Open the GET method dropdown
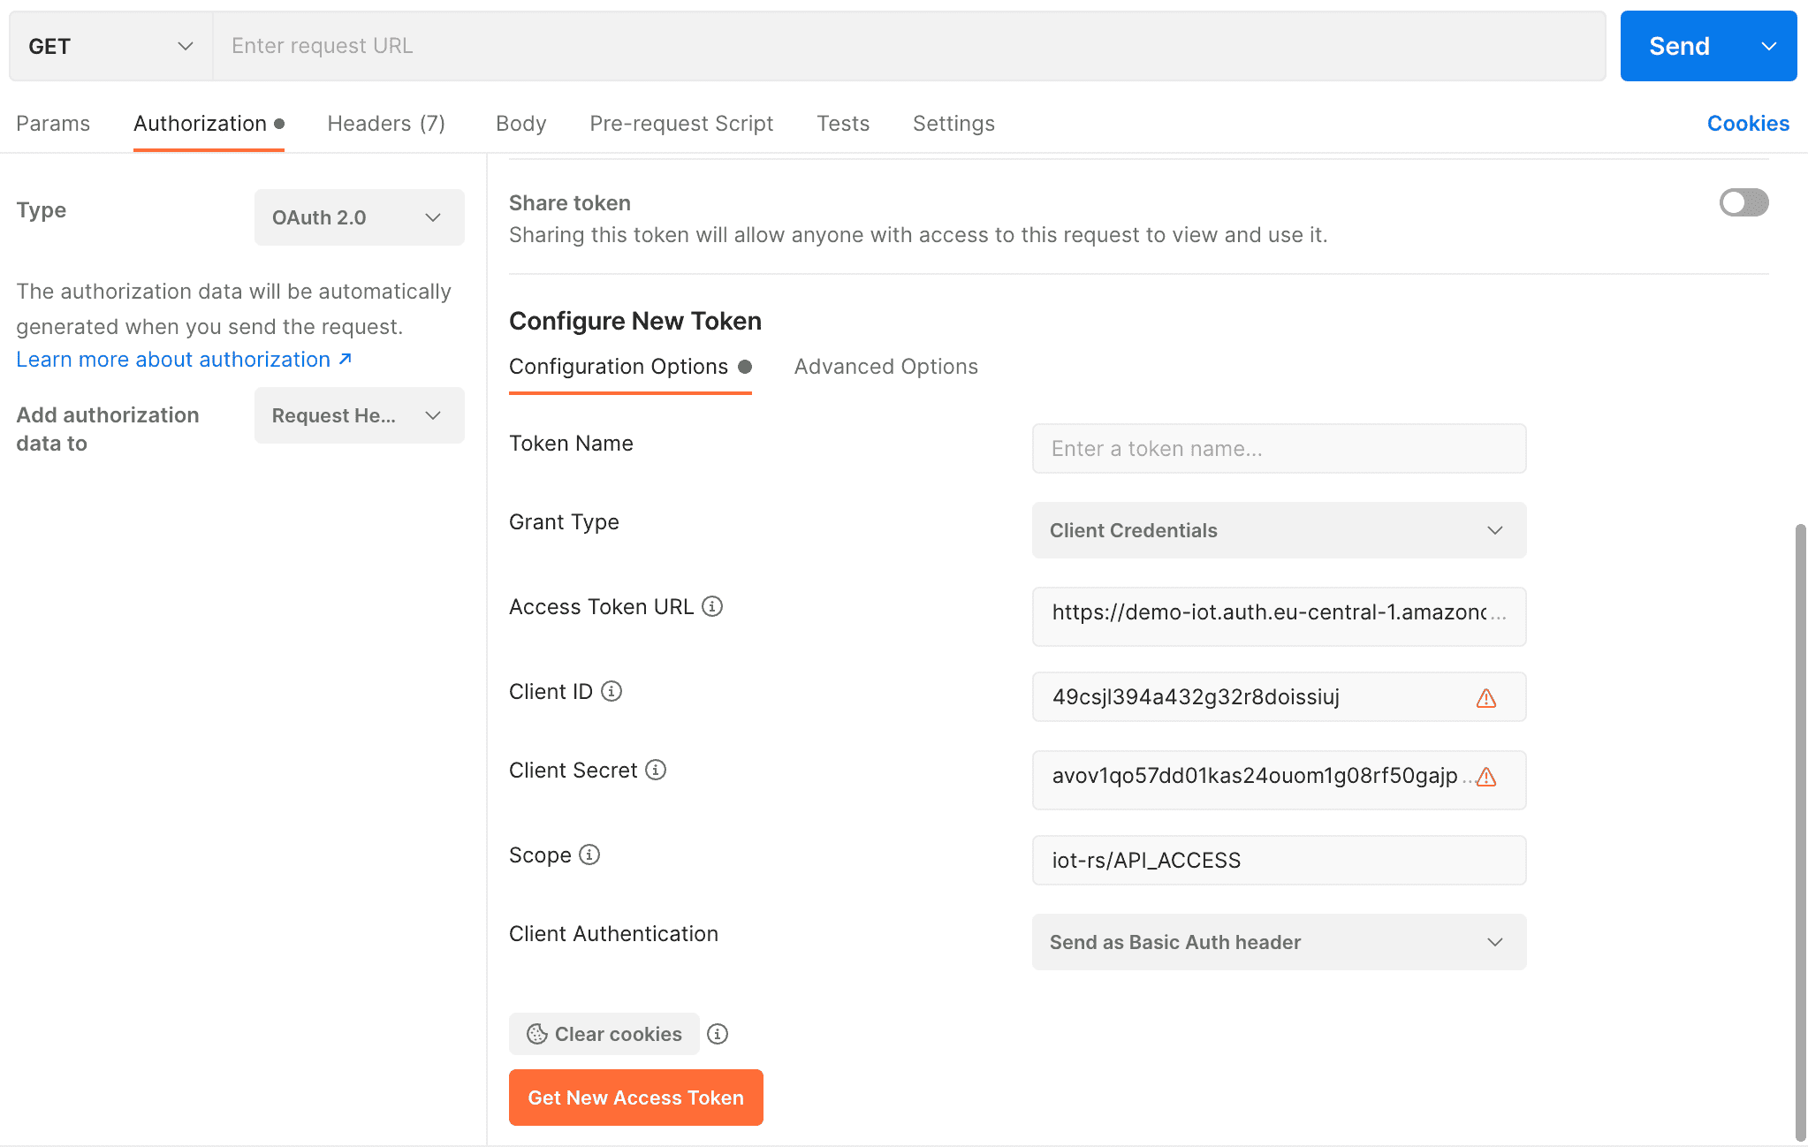Image resolution: width=1808 pixels, height=1147 pixels. (110, 46)
